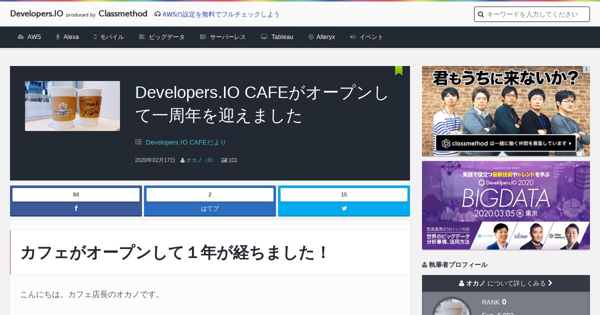Share the article on Twitter
600x315 pixels.
click(x=344, y=208)
